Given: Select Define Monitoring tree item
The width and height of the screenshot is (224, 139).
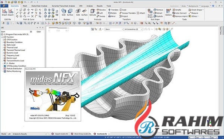Looking at the screenshot, I should [x=14, y=71].
